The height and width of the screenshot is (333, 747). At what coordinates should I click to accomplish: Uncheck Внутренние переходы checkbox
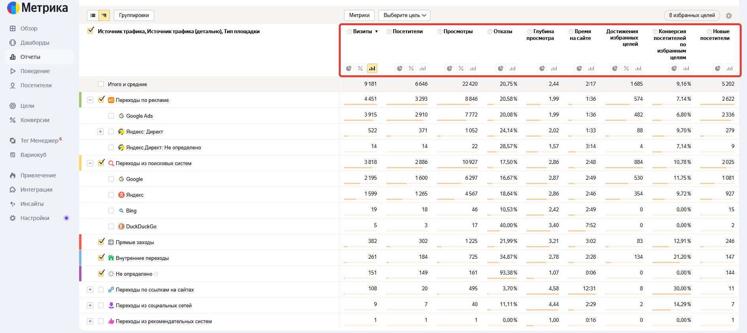101,257
